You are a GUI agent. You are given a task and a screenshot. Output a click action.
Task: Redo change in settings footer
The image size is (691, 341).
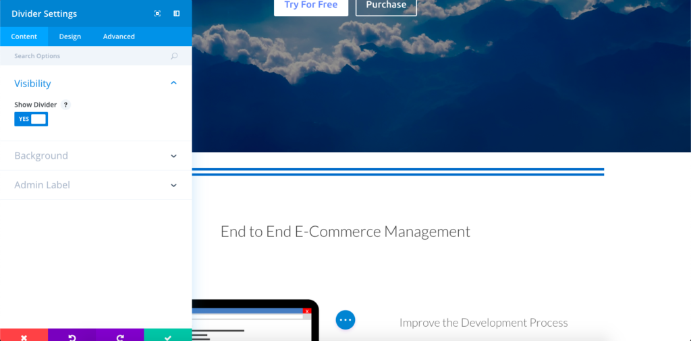point(120,335)
